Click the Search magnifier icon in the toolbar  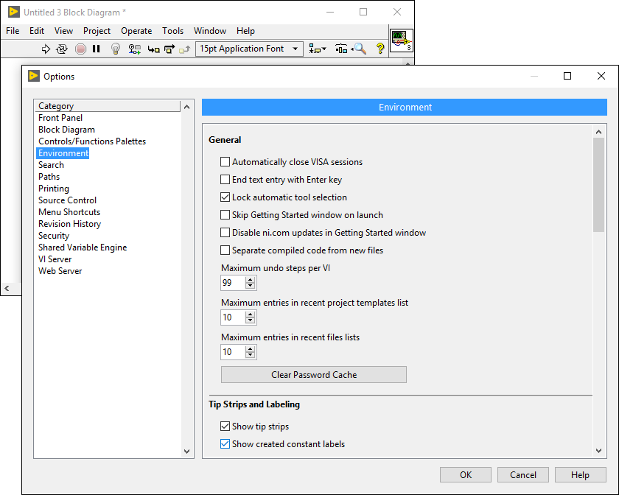[360, 49]
